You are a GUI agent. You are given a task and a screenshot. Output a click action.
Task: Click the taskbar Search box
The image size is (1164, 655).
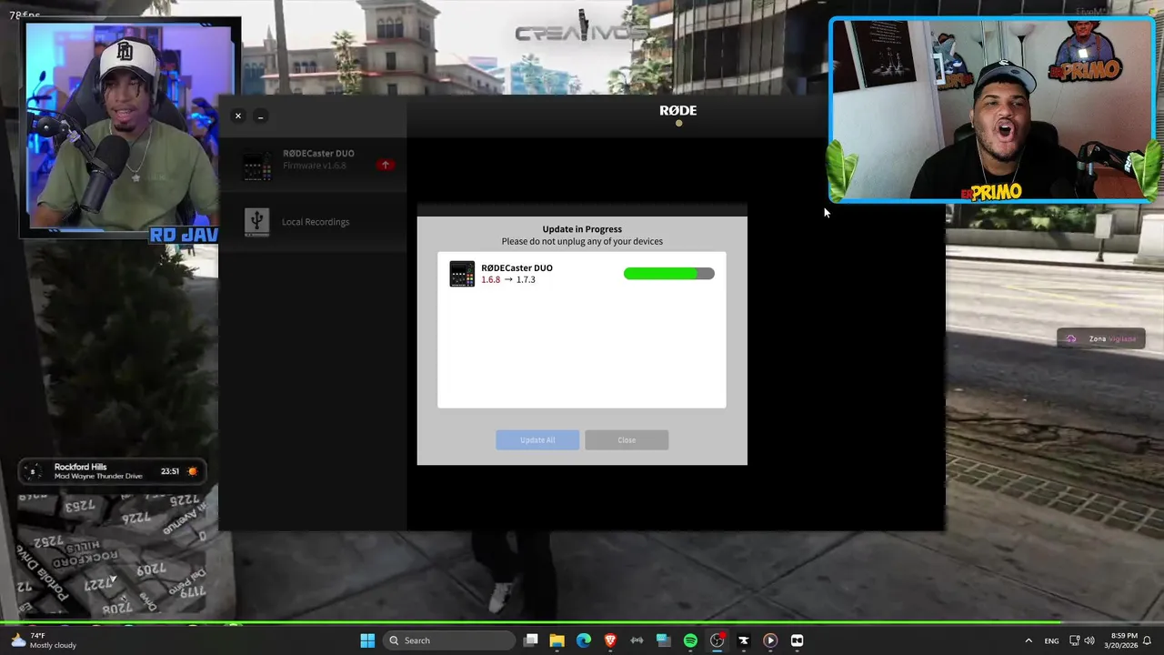(x=449, y=640)
